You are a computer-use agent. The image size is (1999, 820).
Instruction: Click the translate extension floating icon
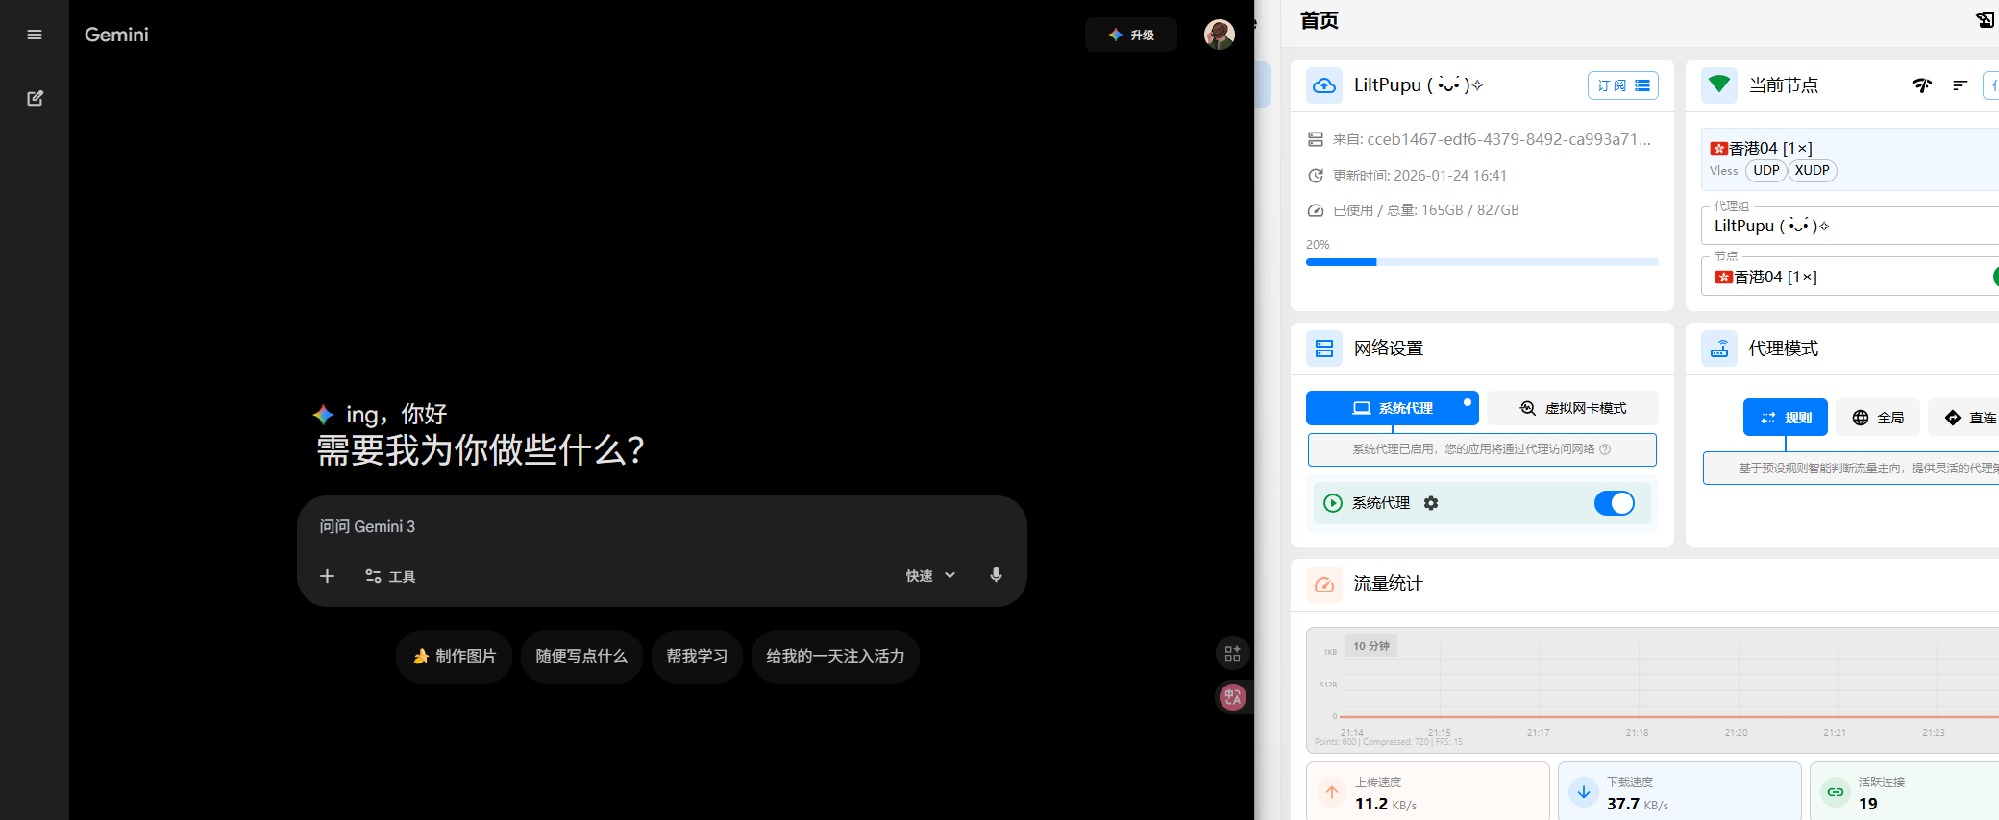pos(1232,697)
